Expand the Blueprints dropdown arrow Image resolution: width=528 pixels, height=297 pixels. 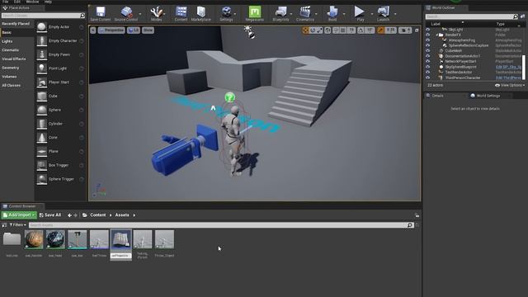(x=291, y=14)
